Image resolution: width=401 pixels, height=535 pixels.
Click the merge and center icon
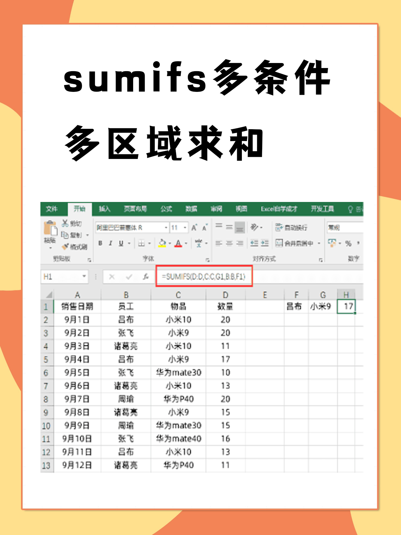point(279,243)
